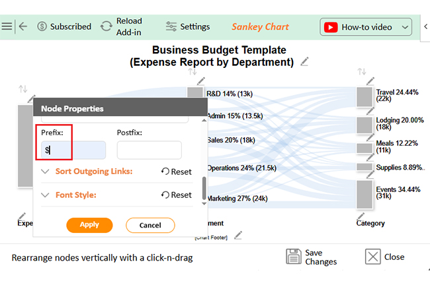The image size is (430, 285).
Task: Click the Reload Add-in icon
Action: (107, 26)
